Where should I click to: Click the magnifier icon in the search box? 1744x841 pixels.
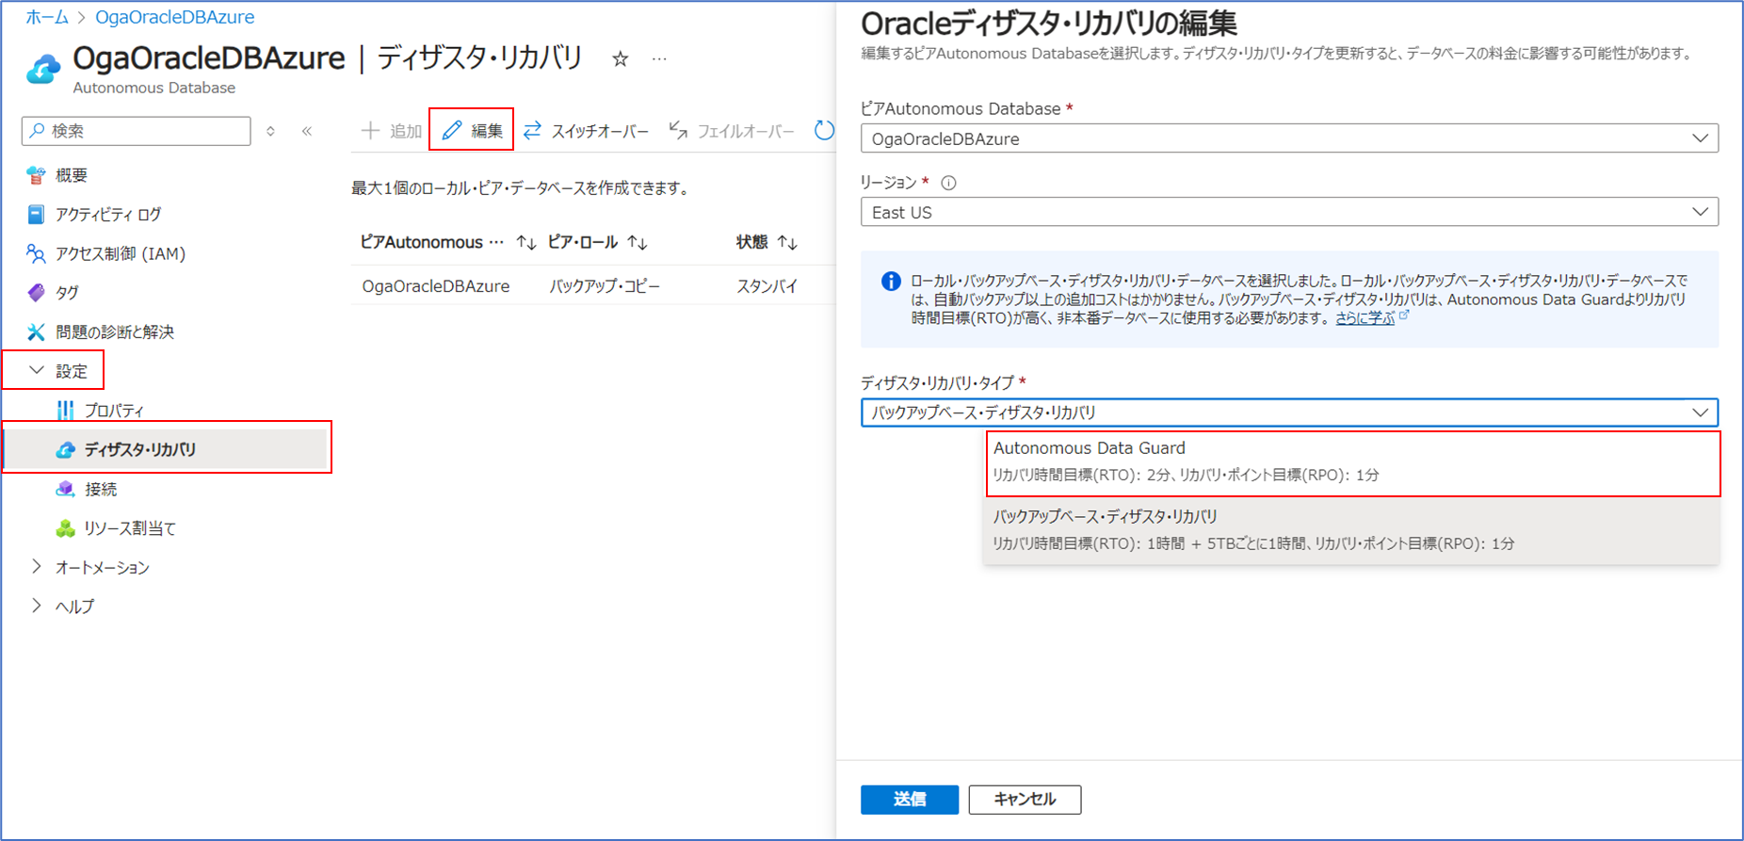pyautogui.click(x=37, y=131)
